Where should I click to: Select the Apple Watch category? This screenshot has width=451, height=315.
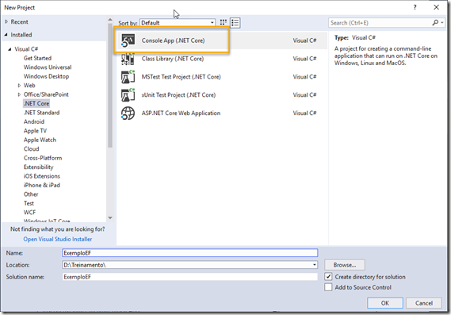click(x=40, y=140)
